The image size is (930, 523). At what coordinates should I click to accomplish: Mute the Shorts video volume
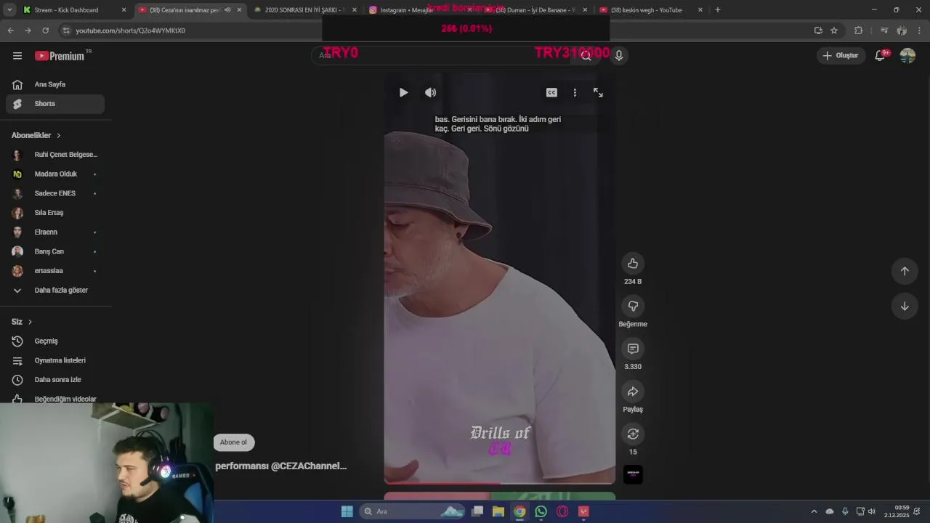click(430, 92)
